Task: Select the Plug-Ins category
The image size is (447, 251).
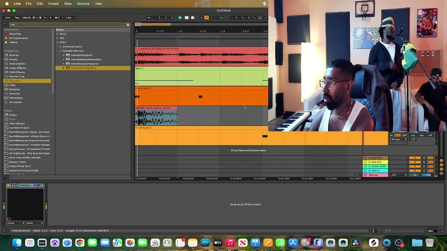Action: tap(28, 81)
